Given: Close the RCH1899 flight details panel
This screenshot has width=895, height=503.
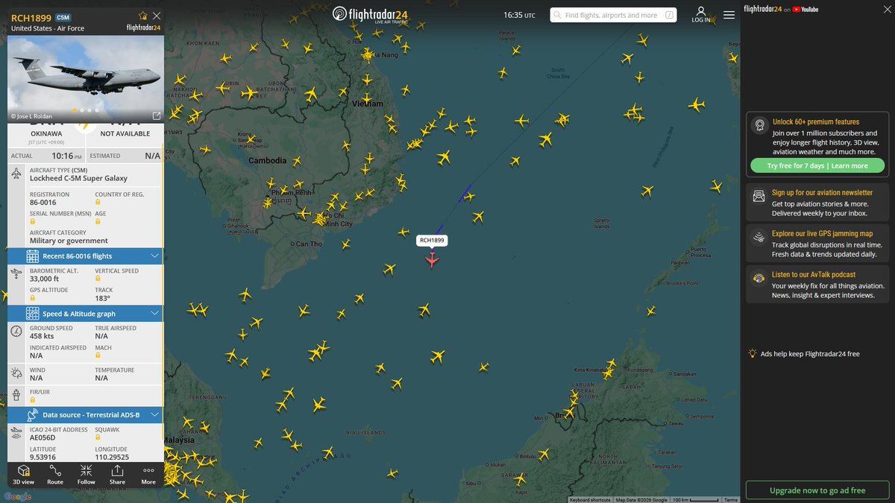Looking at the screenshot, I should (156, 16).
